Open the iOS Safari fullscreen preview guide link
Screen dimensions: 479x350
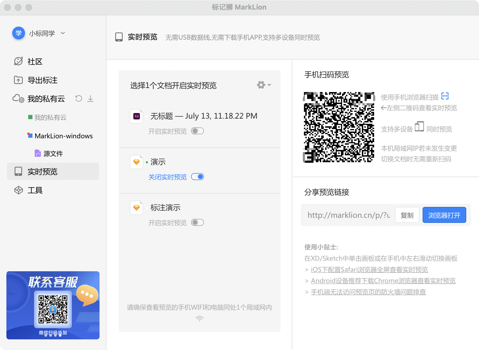tap(369, 269)
